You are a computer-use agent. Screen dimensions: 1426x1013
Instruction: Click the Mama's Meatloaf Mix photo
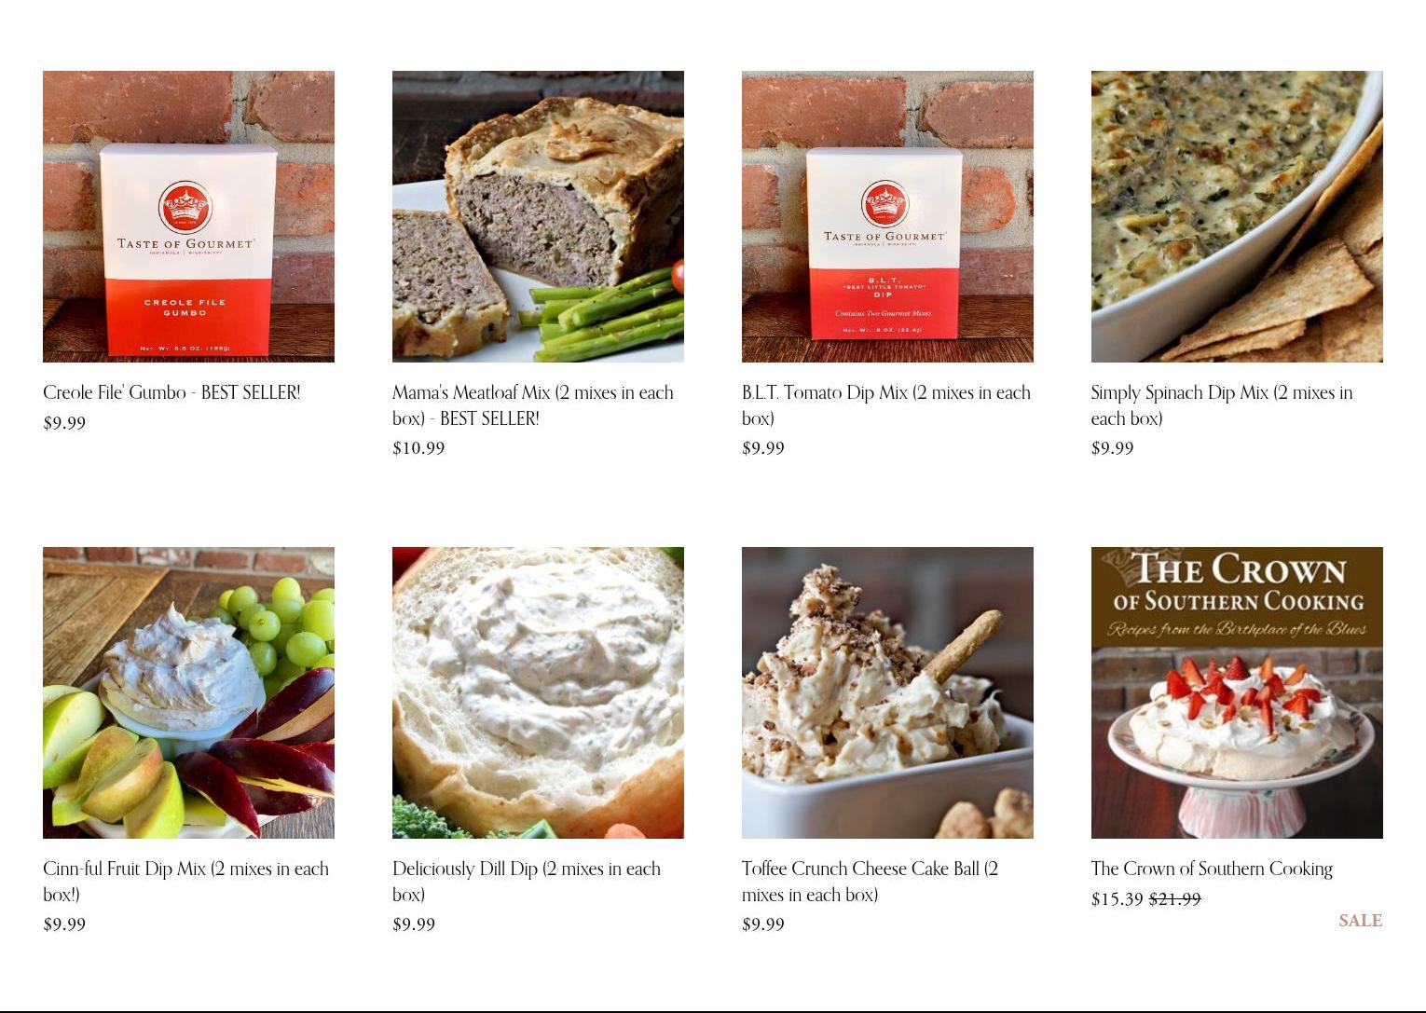[538, 216]
